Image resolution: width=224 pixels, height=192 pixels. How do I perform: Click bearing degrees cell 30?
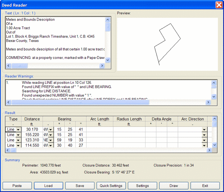coord(59,145)
